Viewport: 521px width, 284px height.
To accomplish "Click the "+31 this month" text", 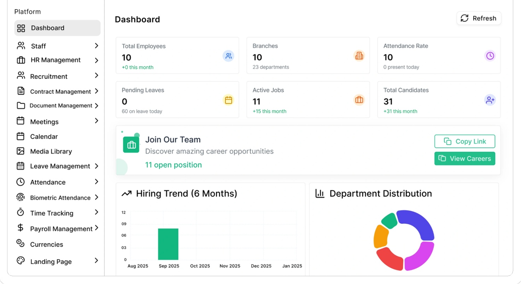I will [400, 111].
